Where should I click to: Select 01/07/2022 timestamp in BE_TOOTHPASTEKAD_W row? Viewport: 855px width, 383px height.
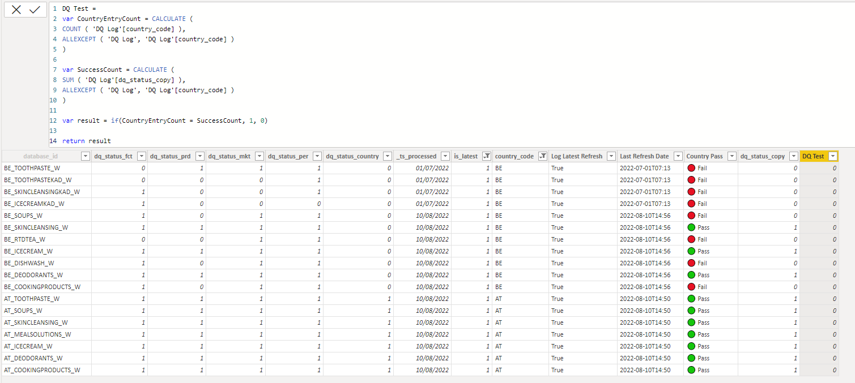[432, 180]
